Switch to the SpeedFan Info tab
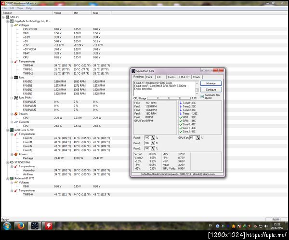The height and width of the screenshot is (240, 289). (x=159, y=77)
